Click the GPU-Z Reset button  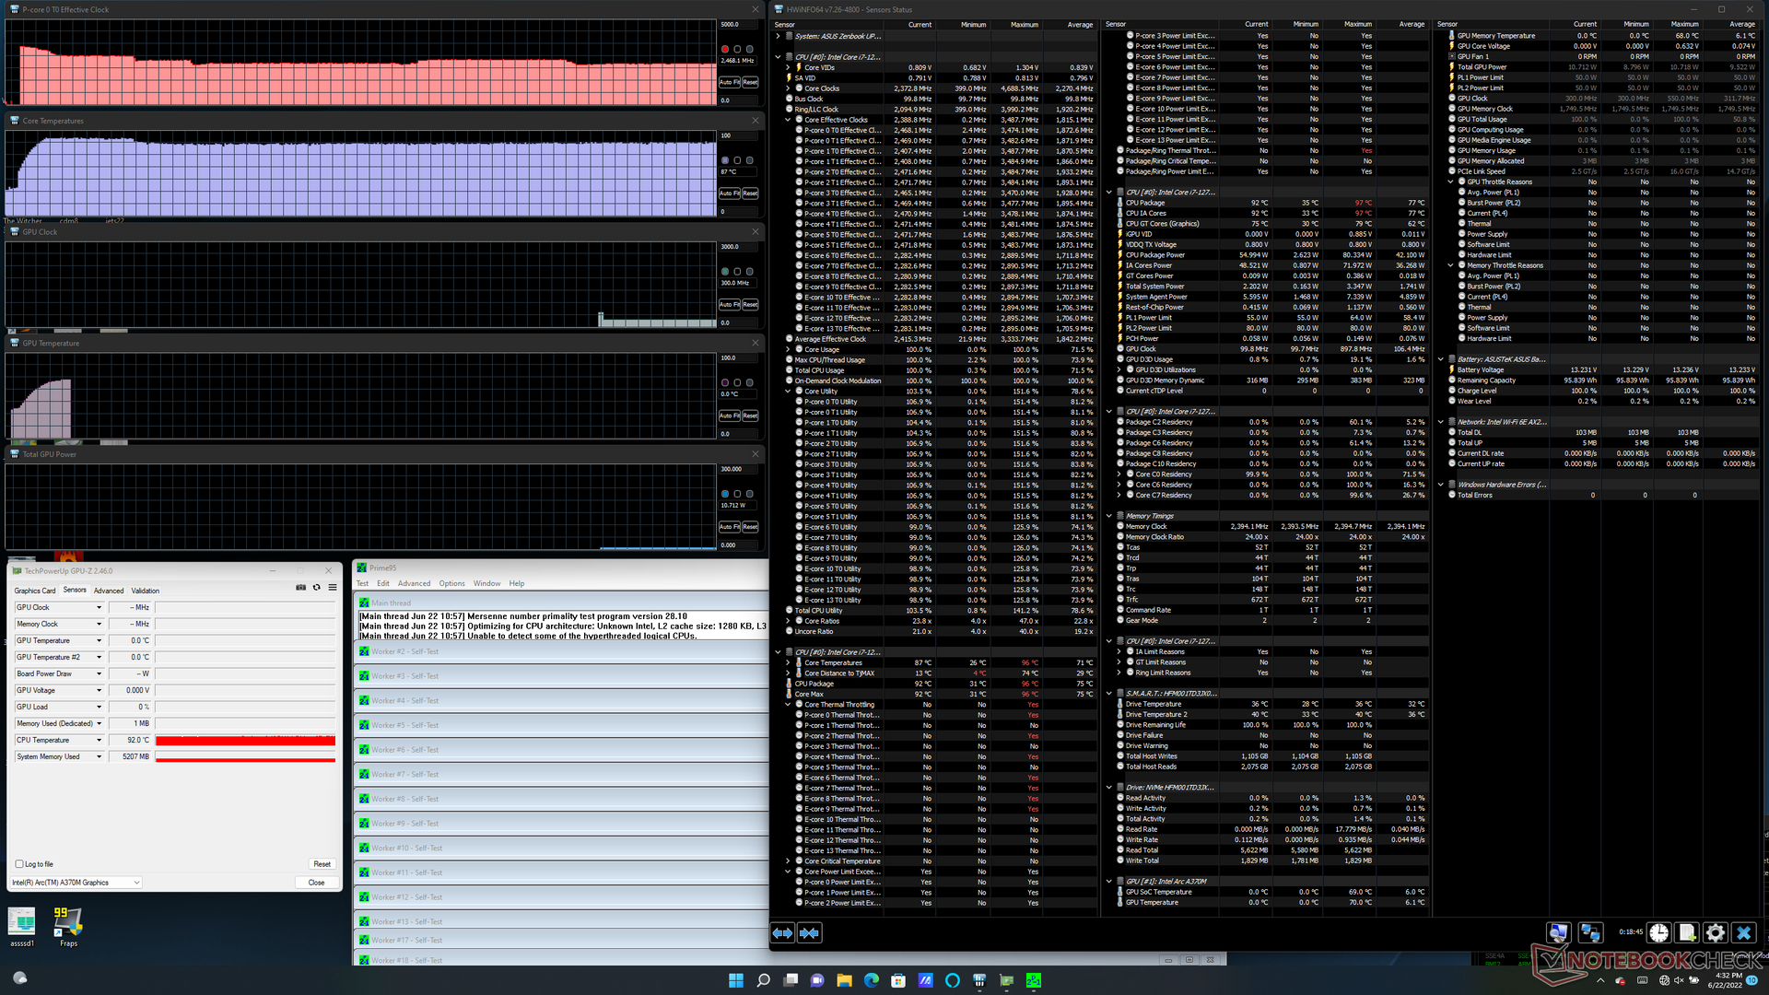(322, 864)
